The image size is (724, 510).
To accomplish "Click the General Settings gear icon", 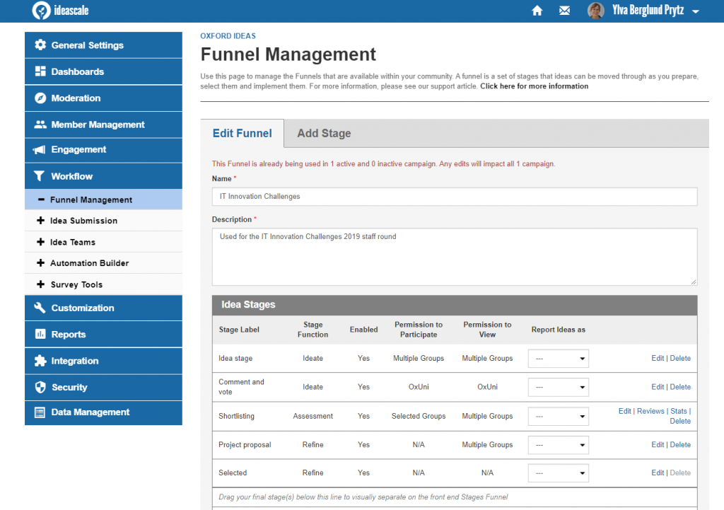I will [x=40, y=45].
